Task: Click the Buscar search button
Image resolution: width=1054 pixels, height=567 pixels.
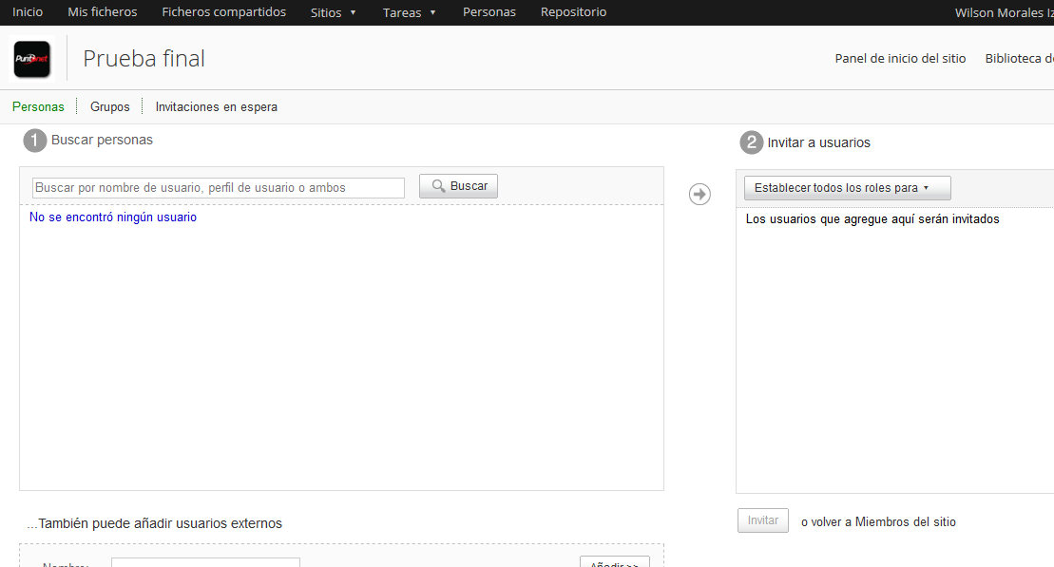Action: point(458,186)
